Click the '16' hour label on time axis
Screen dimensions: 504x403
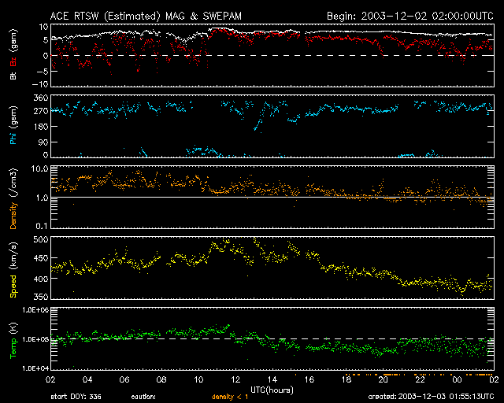tap(309, 380)
